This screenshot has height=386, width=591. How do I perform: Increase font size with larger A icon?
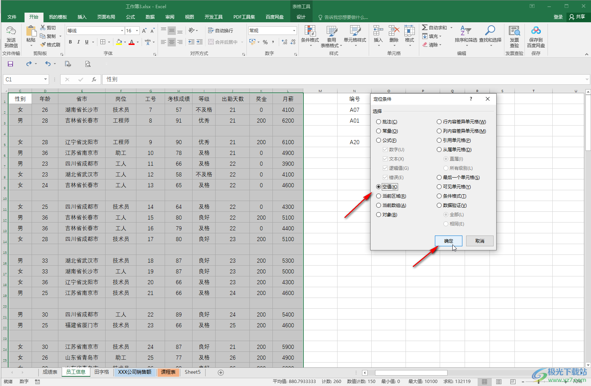[x=144, y=30]
